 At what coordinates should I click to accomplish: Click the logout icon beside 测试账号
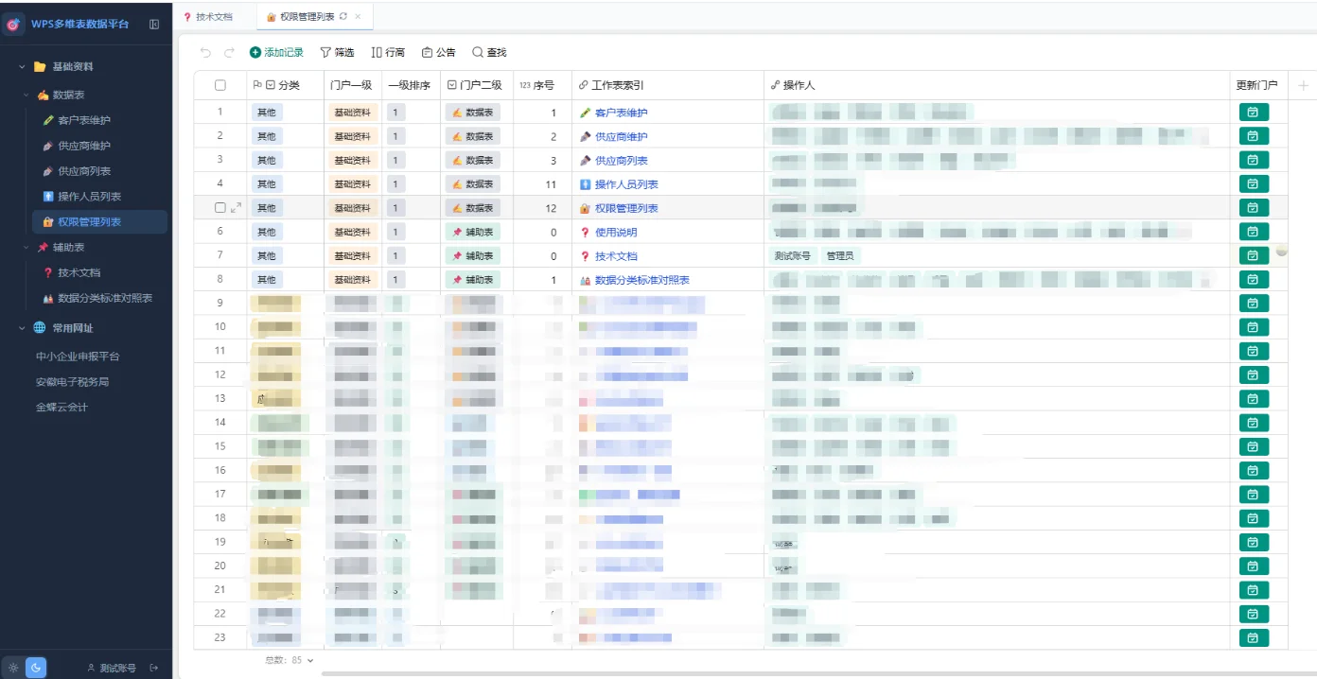coord(154,668)
